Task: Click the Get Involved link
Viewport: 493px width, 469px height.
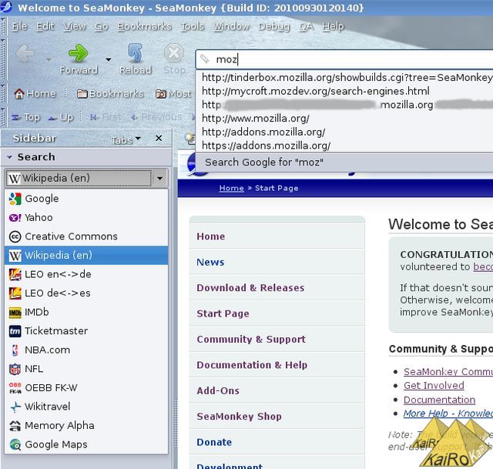Action: coord(434,385)
